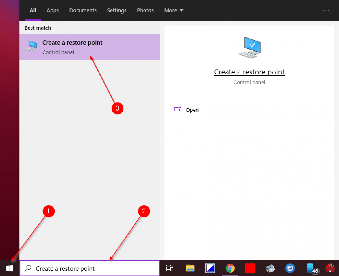Click the red square taskbar app
Image resolution: width=339 pixels, height=276 pixels.
(x=250, y=268)
